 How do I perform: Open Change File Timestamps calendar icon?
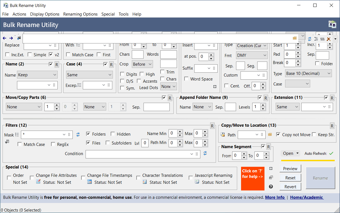click(x=89, y=182)
